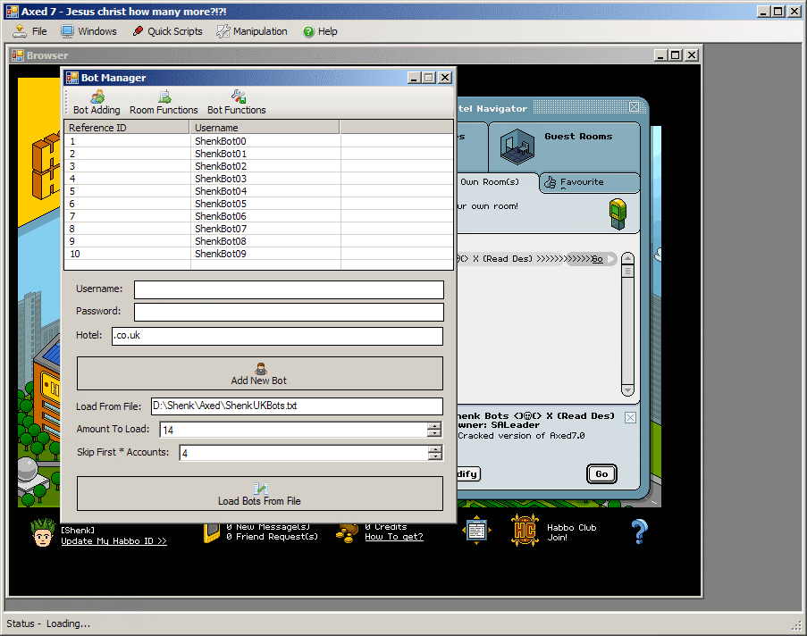Screen dimensions: 807x636
Task: Click the Load From File path field
Action: 297,406
